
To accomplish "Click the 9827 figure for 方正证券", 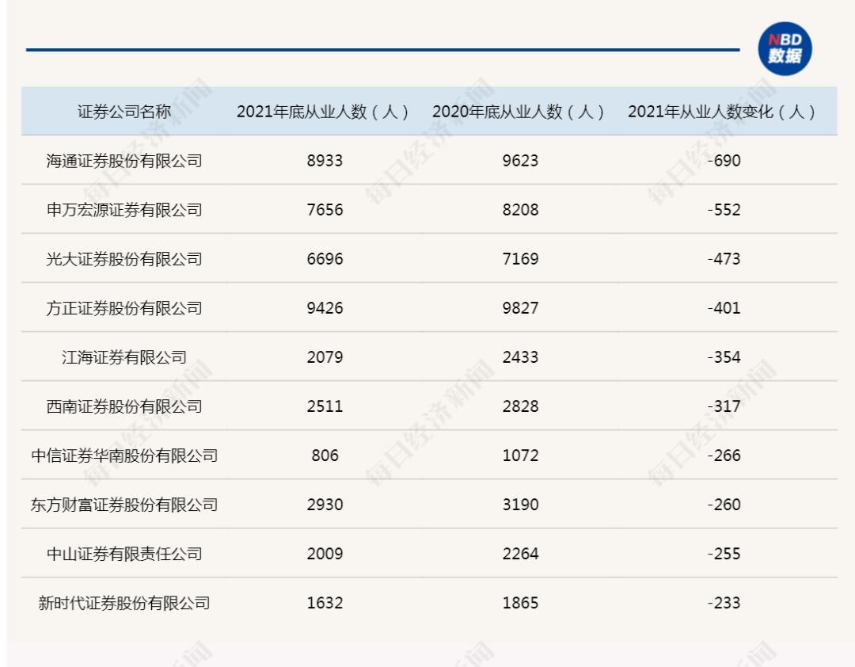I will (x=519, y=308).
